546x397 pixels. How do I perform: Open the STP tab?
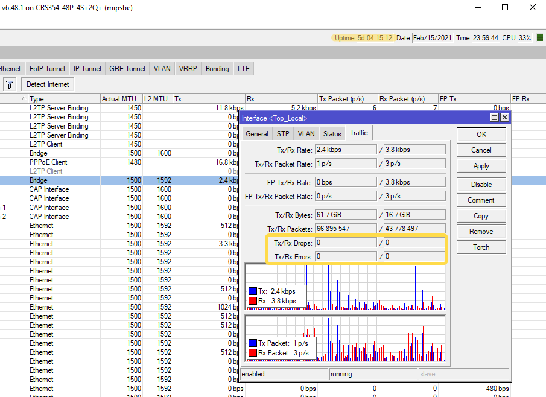(x=282, y=134)
